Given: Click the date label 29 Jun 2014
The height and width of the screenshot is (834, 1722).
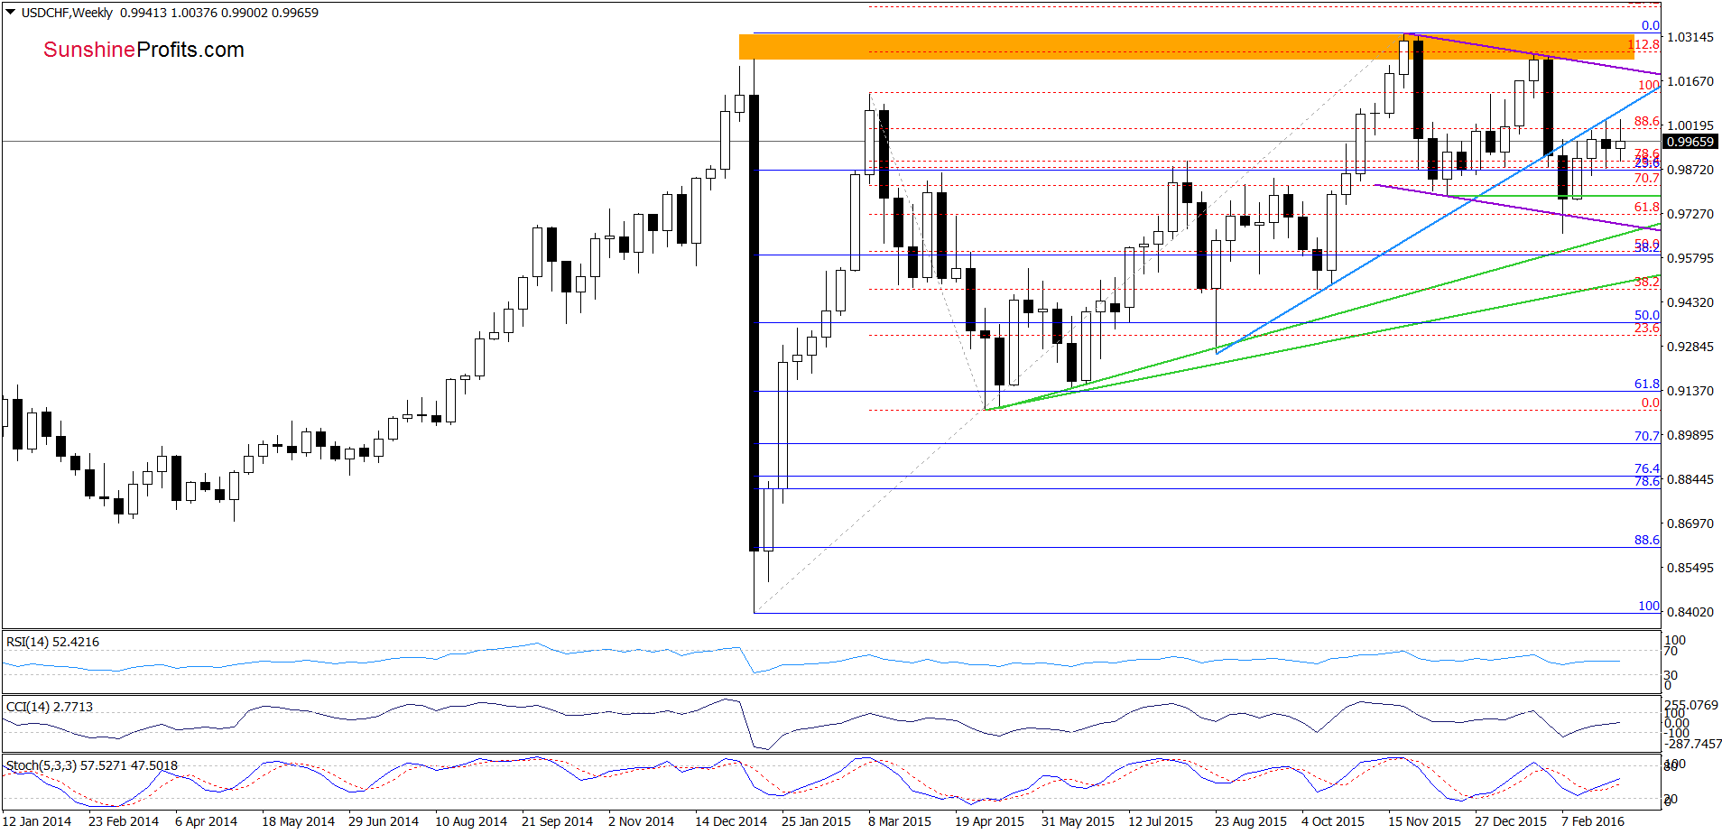Looking at the screenshot, I should click(x=384, y=821).
